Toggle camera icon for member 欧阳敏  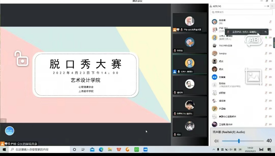[271, 93]
